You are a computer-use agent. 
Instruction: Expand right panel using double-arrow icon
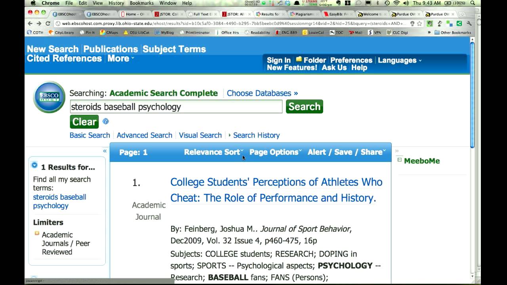tap(397, 151)
